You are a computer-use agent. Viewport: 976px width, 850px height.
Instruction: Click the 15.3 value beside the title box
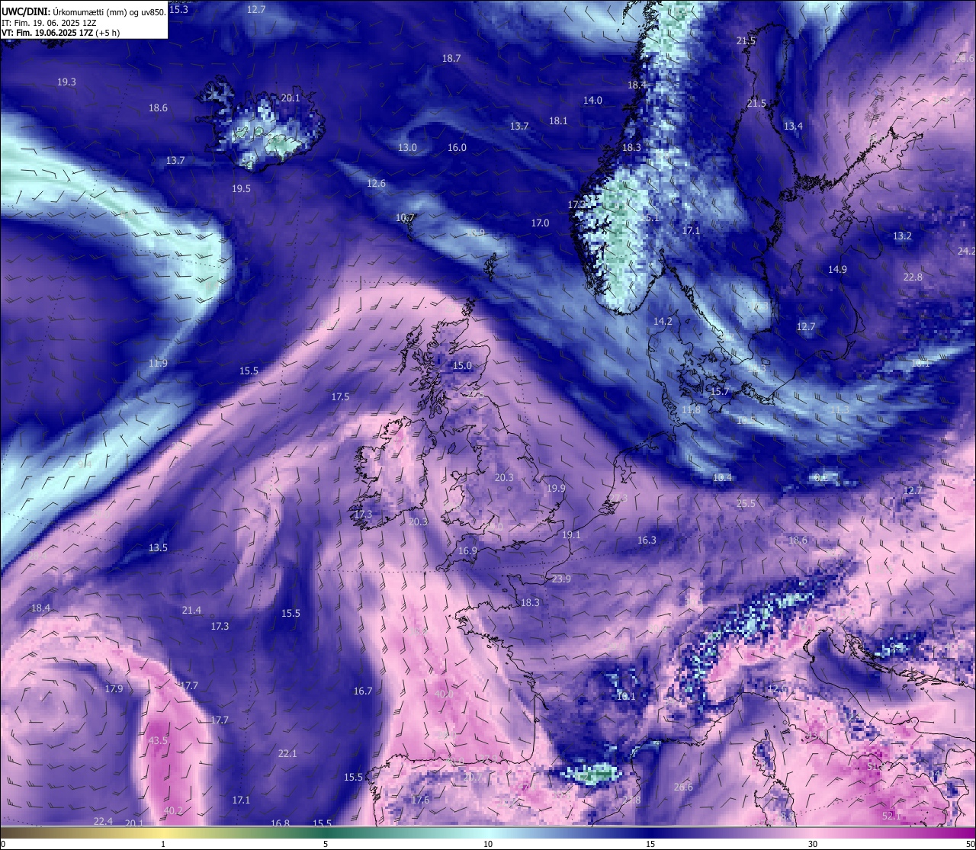[178, 9]
